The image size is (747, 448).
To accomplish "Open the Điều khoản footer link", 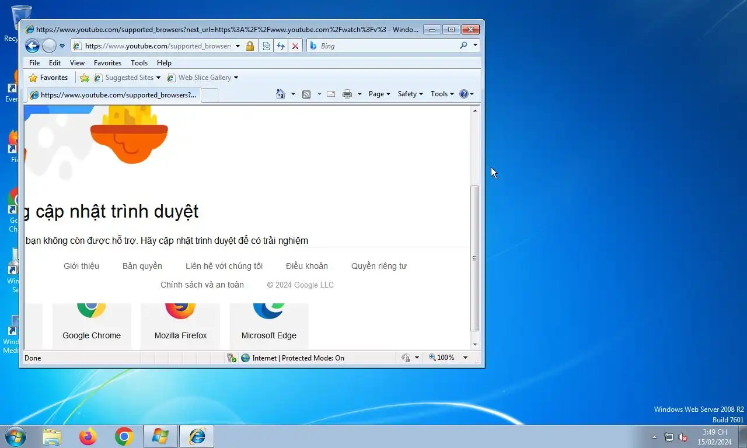I will click(307, 266).
